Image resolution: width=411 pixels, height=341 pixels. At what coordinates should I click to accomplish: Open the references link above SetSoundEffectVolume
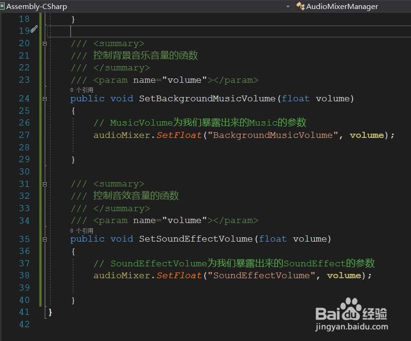(82, 231)
